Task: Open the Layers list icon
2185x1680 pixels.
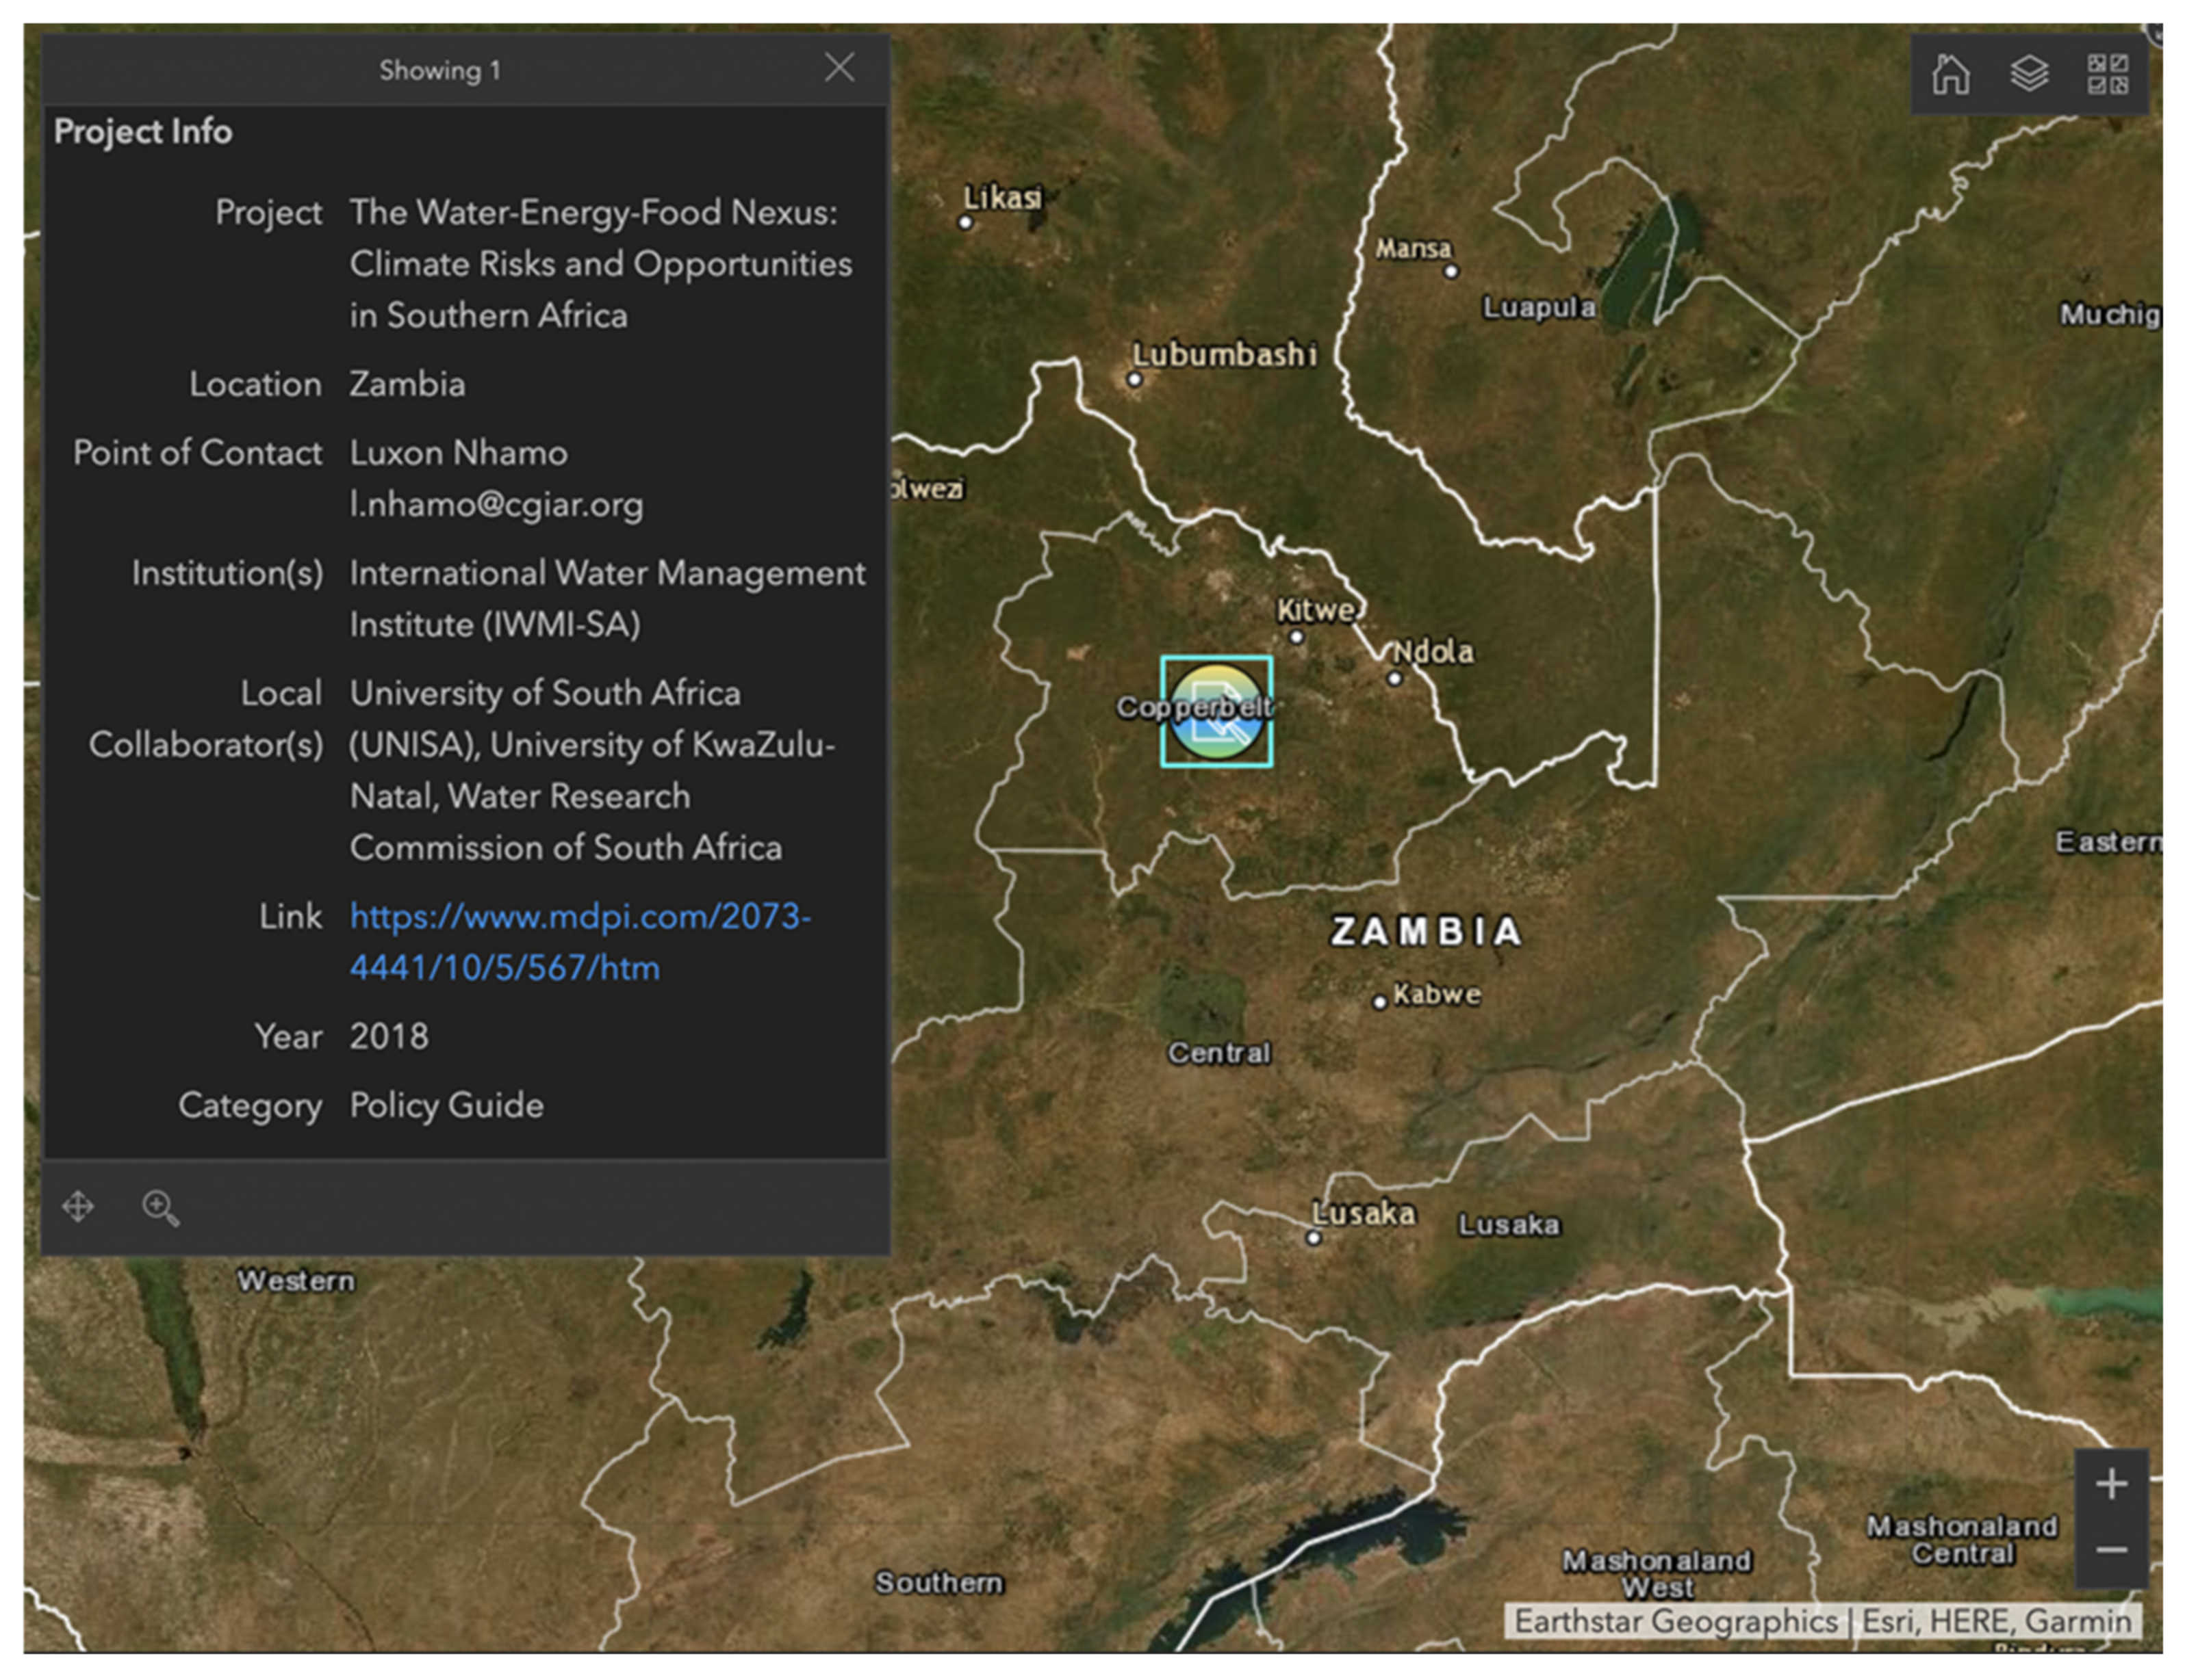Action: (x=2029, y=74)
